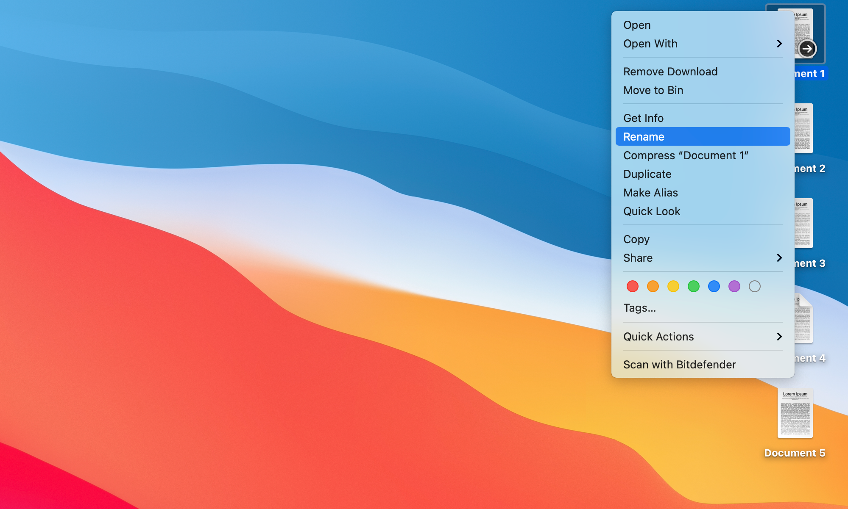Choose Copy from the menu
848x509 pixels.
click(x=703, y=239)
